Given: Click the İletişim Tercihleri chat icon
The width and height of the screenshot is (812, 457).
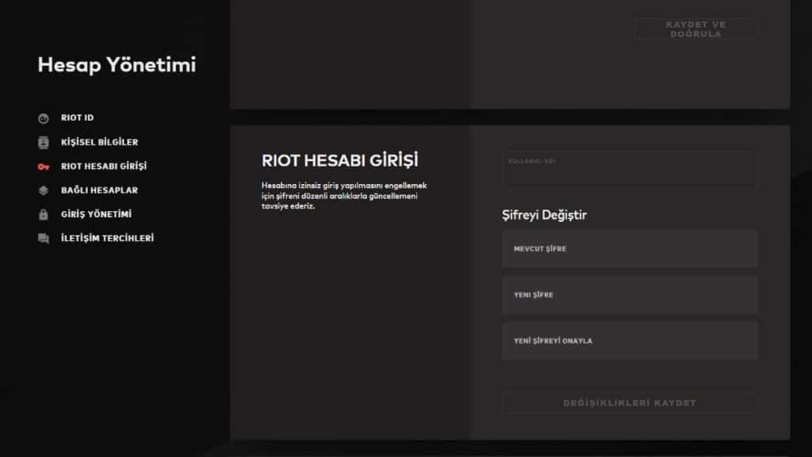Looking at the screenshot, I should 44,238.
